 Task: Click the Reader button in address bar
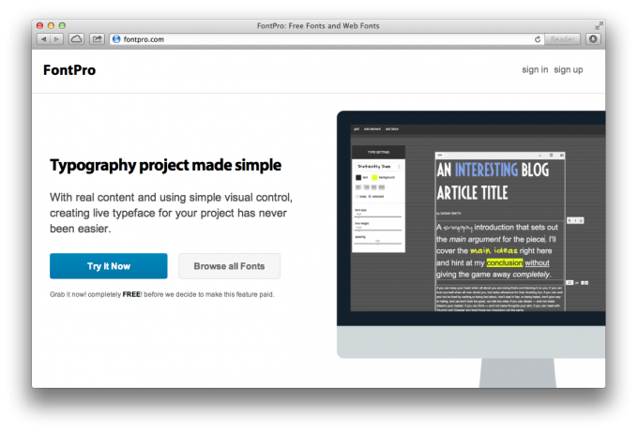(x=562, y=39)
